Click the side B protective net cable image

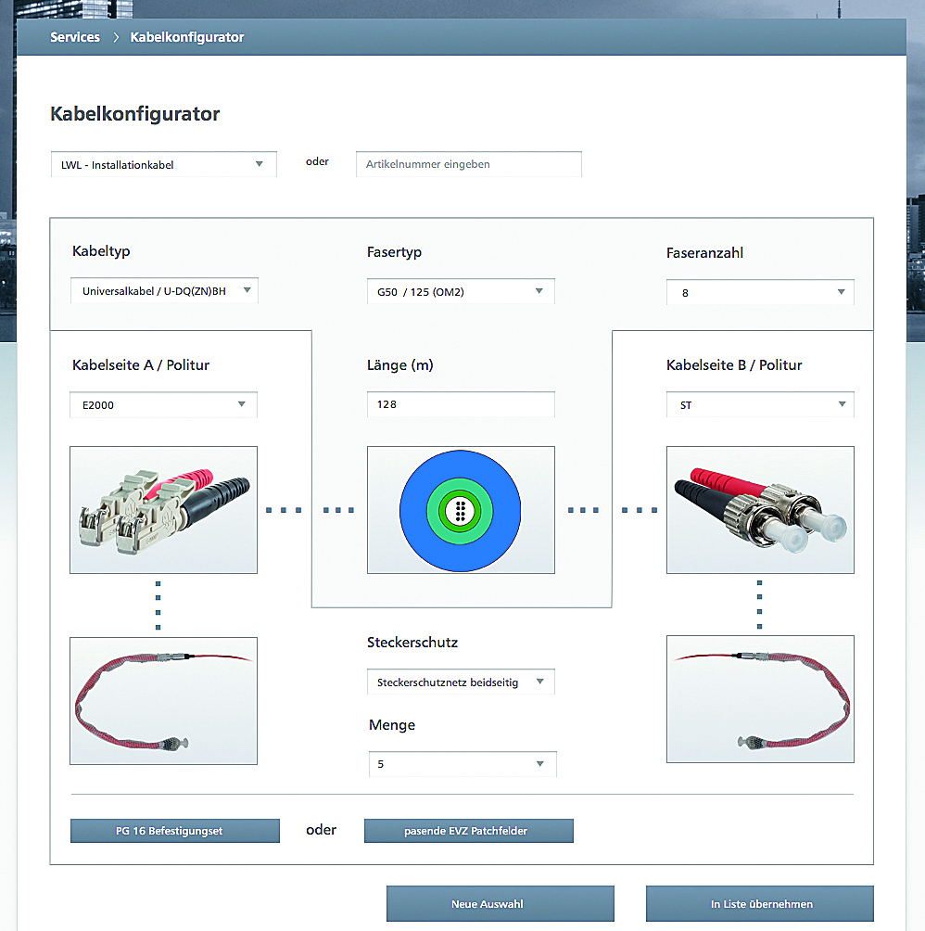(x=760, y=699)
